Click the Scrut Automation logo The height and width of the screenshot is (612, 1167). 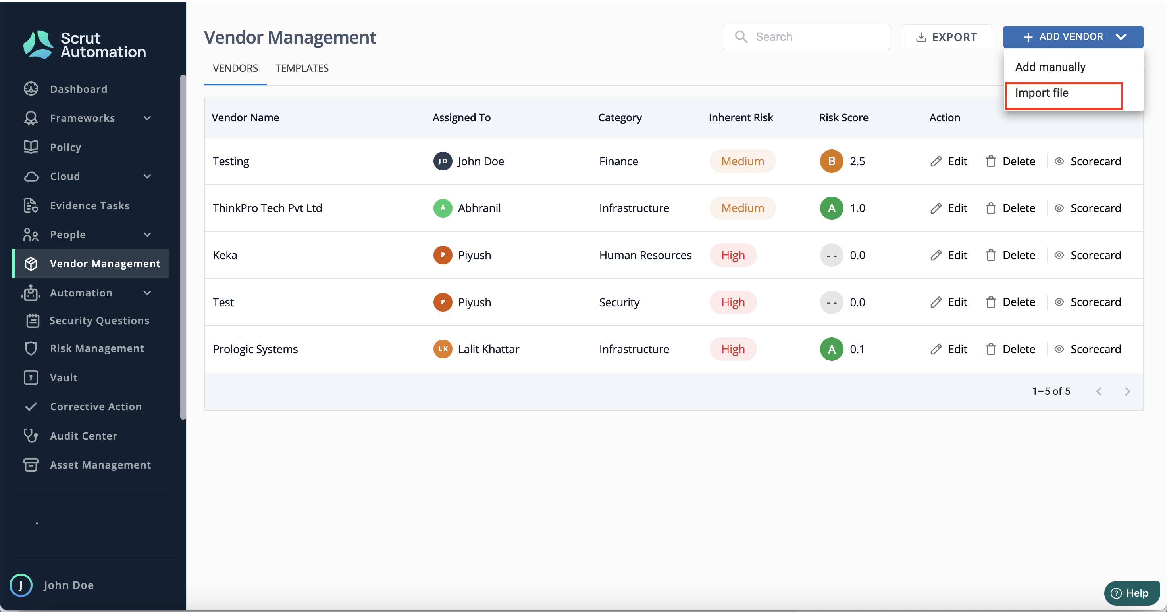(85, 45)
